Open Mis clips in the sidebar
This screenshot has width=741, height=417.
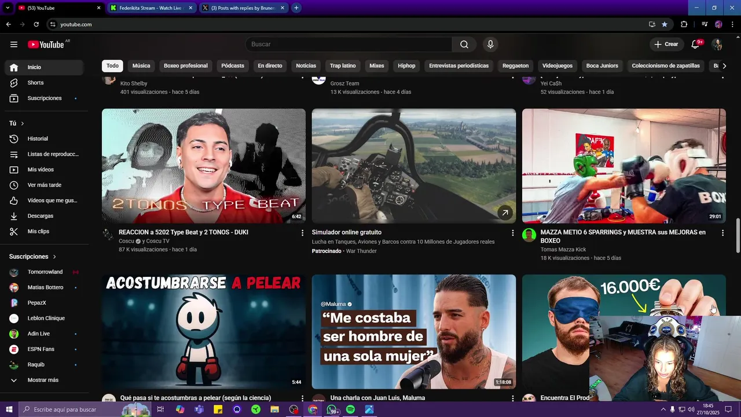pos(44,232)
